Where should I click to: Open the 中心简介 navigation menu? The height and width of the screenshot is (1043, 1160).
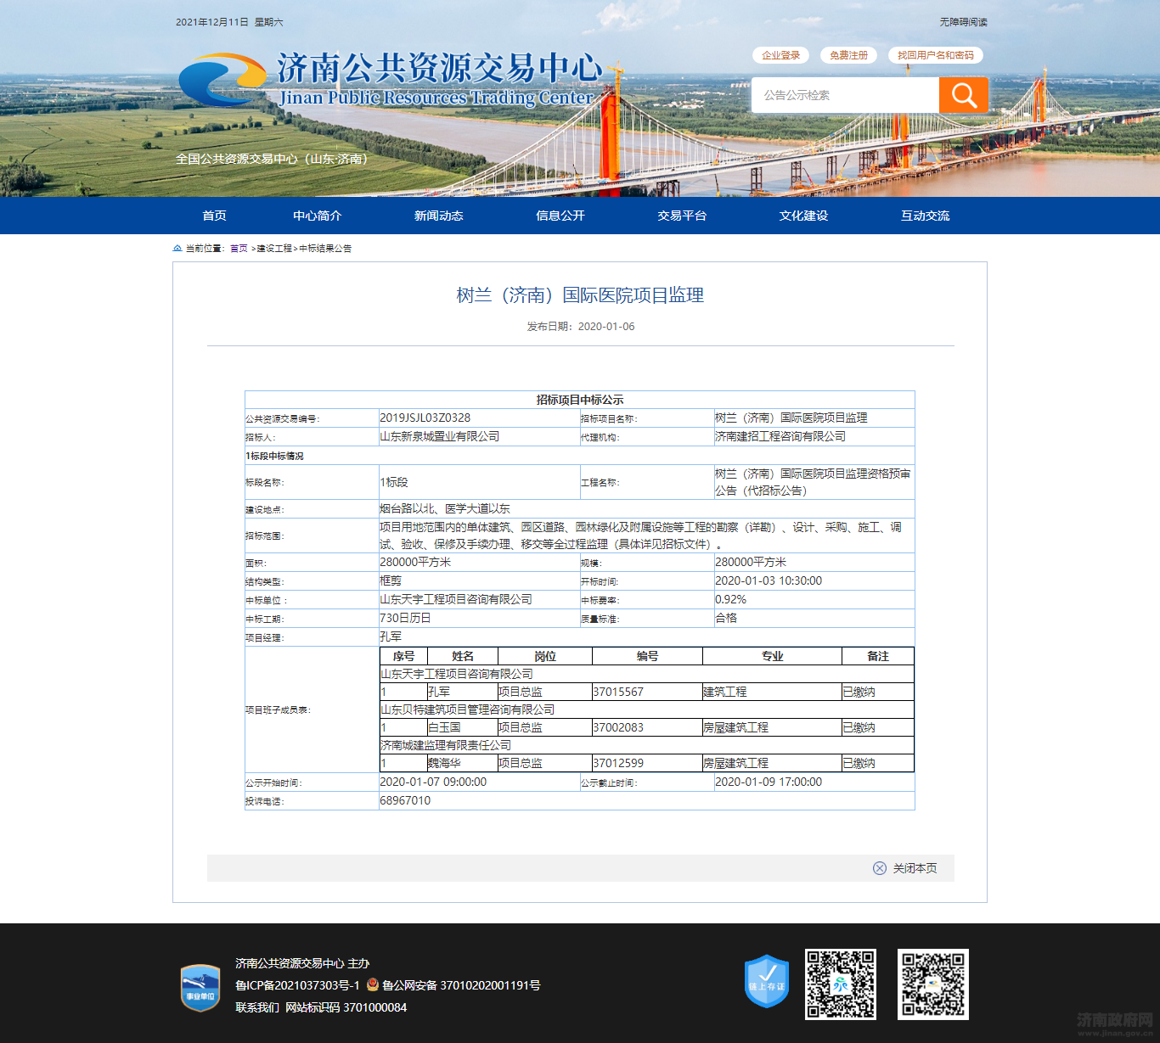tap(318, 216)
